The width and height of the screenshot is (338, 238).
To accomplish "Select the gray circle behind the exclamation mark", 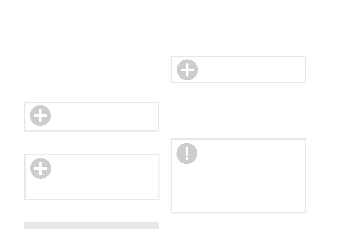I will 187,153.
